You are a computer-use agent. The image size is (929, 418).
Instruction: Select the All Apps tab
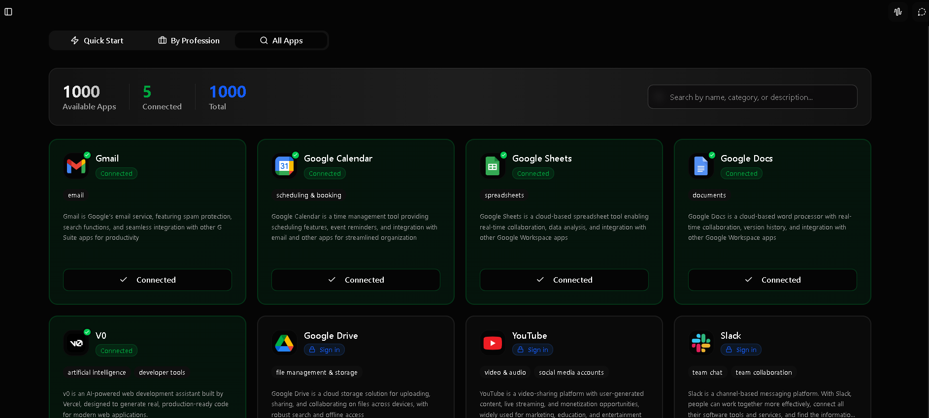[281, 40]
